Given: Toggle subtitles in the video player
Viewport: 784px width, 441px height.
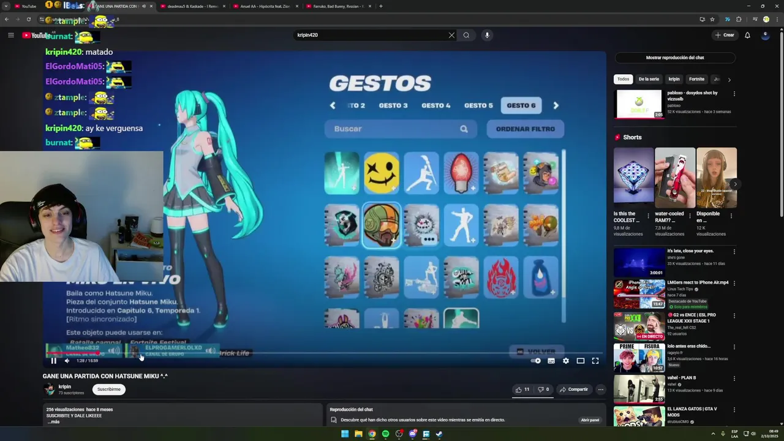Looking at the screenshot, I should (x=551, y=361).
